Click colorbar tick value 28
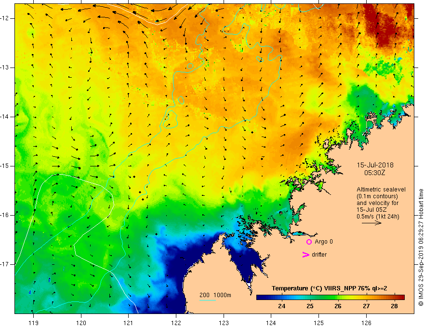This screenshot has height=328, width=424. pos(394,306)
